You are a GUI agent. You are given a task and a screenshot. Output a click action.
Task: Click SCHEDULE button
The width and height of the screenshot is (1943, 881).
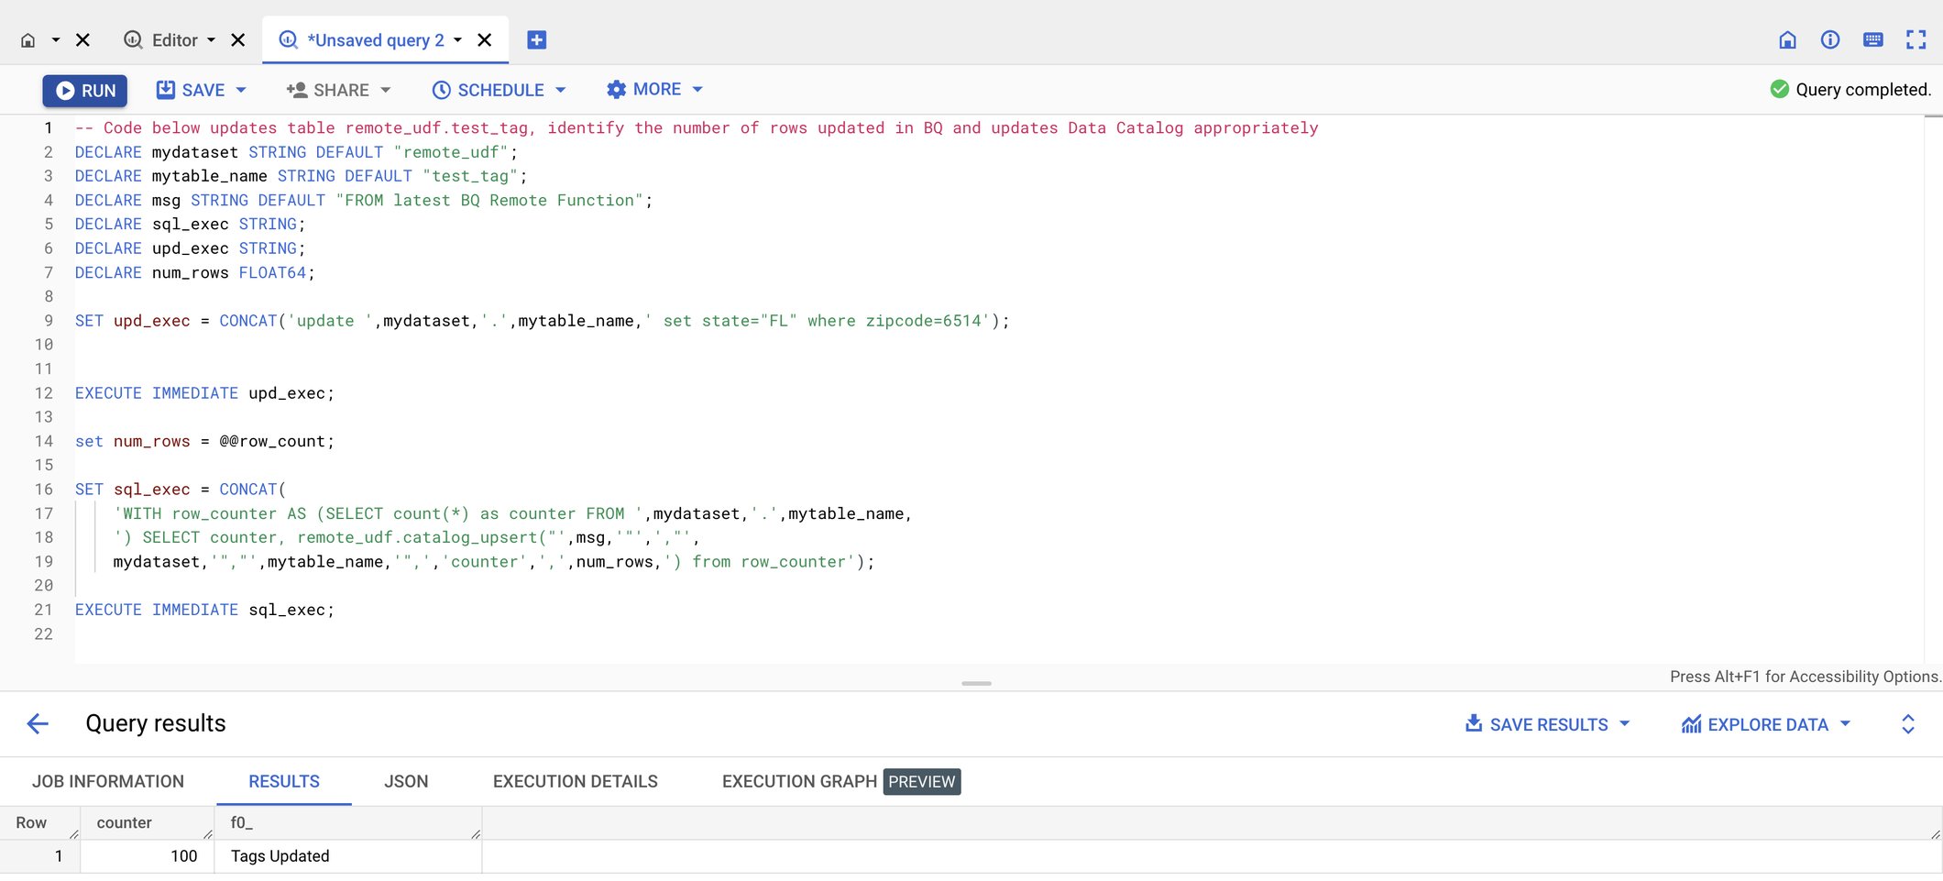coord(488,90)
